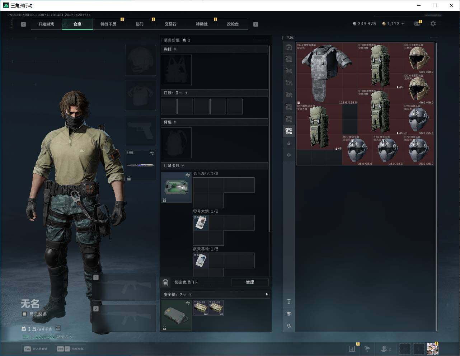Open the player avatar at bottom right
The image size is (460, 356).
(x=432, y=348)
